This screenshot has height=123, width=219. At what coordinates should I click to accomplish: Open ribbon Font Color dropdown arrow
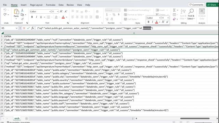[x=66, y=17]
